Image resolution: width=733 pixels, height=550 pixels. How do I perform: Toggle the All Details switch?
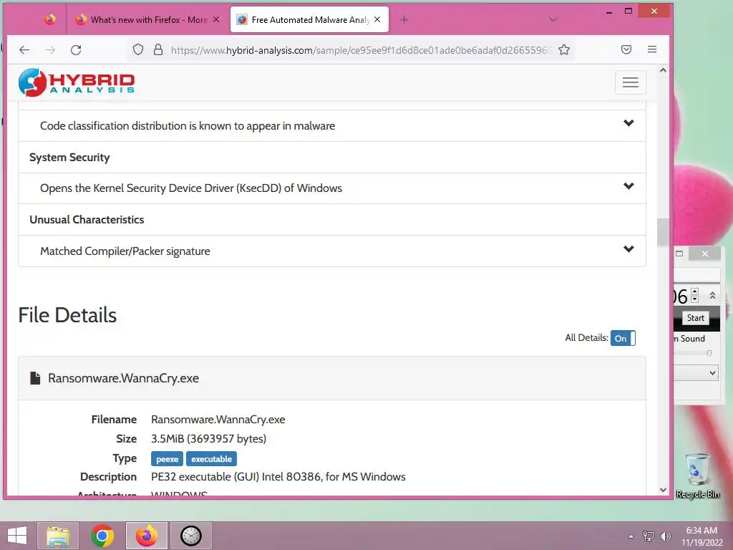click(x=623, y=338)
